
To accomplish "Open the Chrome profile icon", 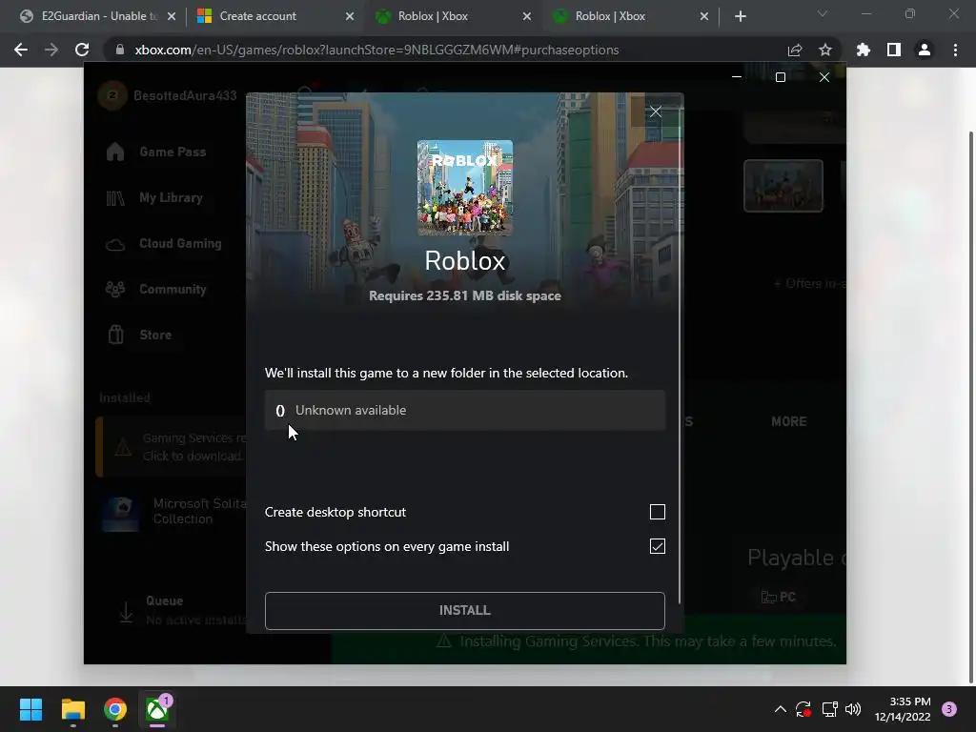I will [x=925, y=50].
